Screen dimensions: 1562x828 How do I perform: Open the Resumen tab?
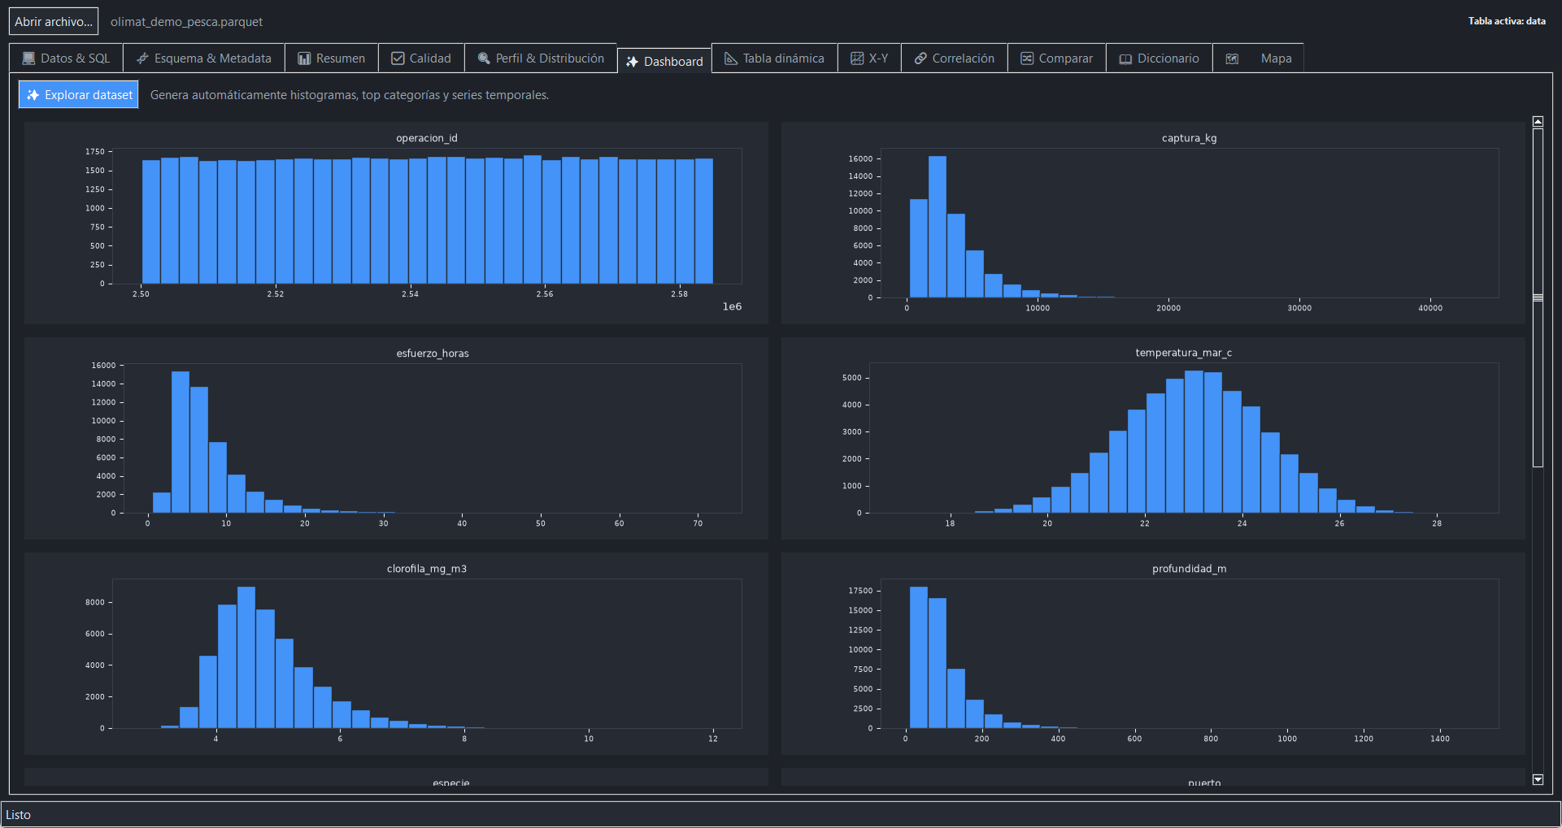(331, 59)
